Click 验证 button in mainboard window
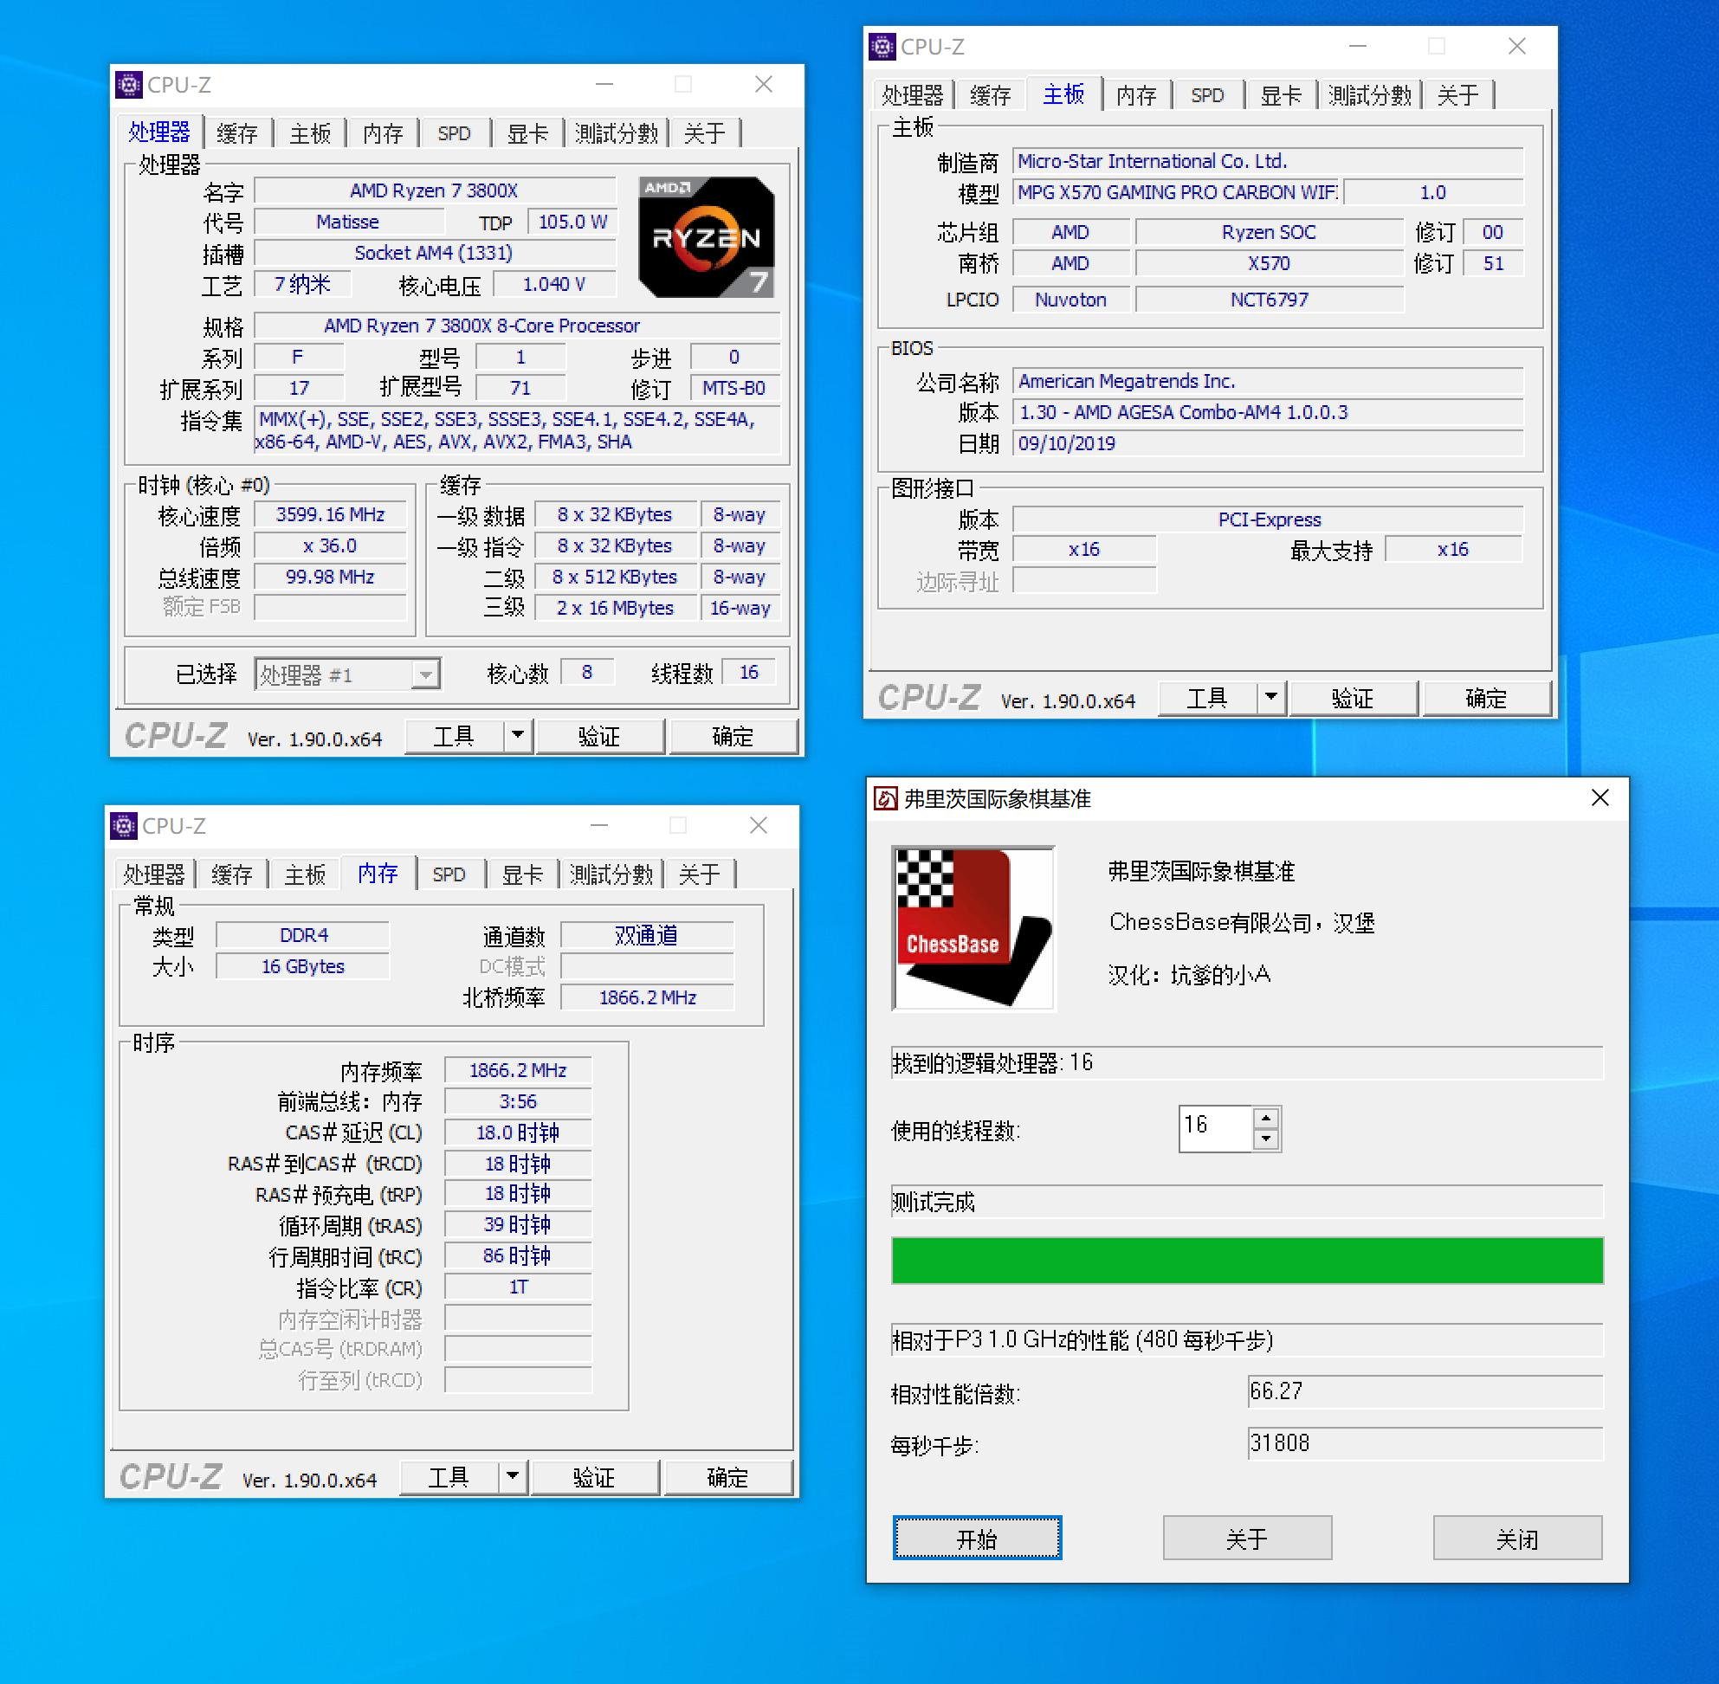The width and height of the screenshot is (1719, 1684). pyautogui.click(x=1352, y=699)
